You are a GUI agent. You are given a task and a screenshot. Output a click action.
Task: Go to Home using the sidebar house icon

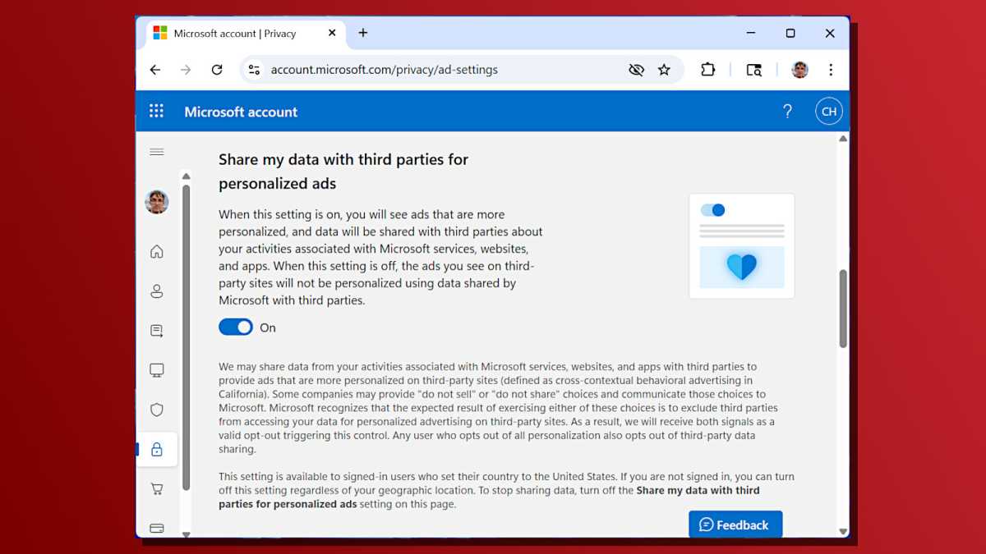point(156,252)
